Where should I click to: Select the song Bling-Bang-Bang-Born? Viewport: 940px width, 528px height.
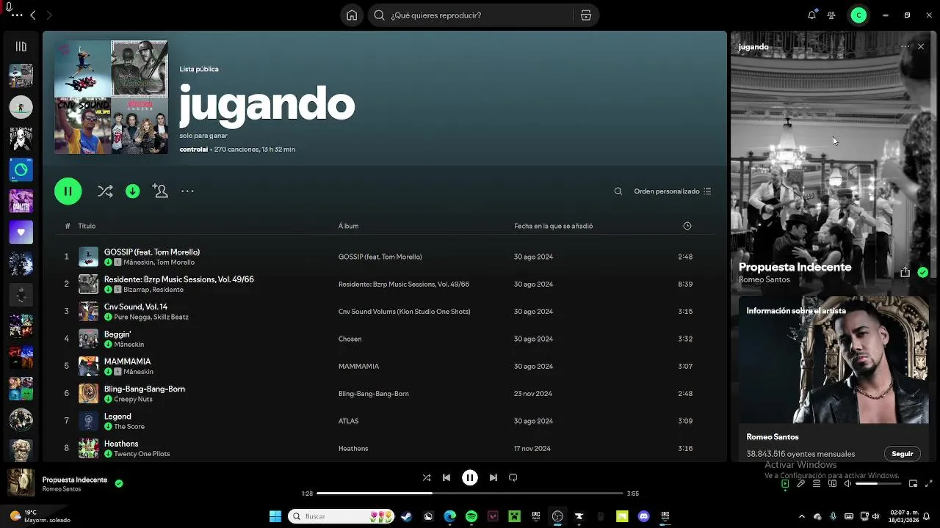pos(145,389)
